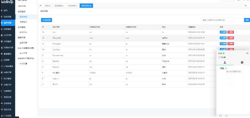250x118 pixels.
Task: Delete the Português row
Action: (230, 44)
